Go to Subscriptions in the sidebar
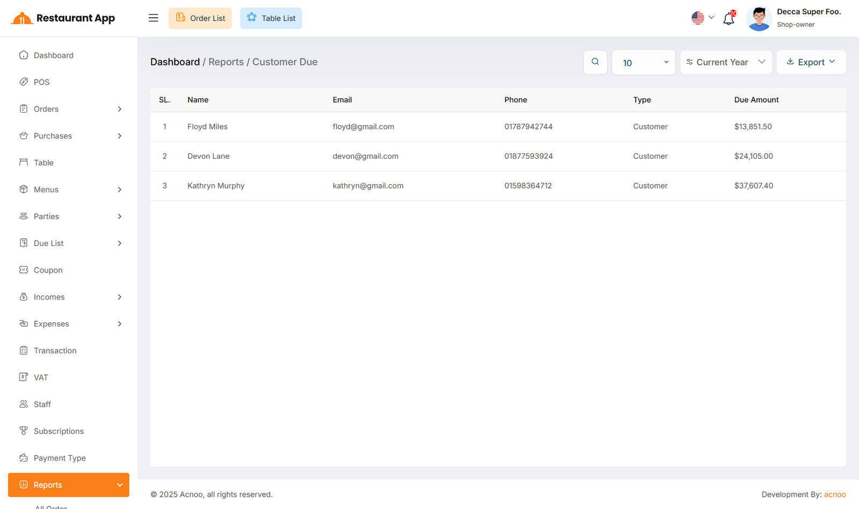 59,431
